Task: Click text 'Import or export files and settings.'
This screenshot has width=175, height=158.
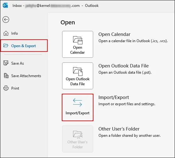Action: tap(127, 104)
